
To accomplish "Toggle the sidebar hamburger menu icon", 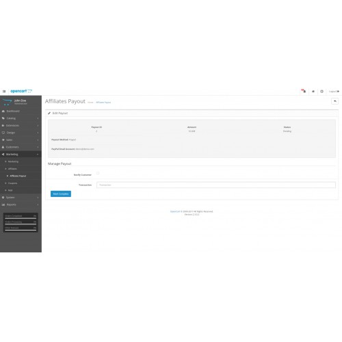I will pyautogui.click(x=4, y=91).
